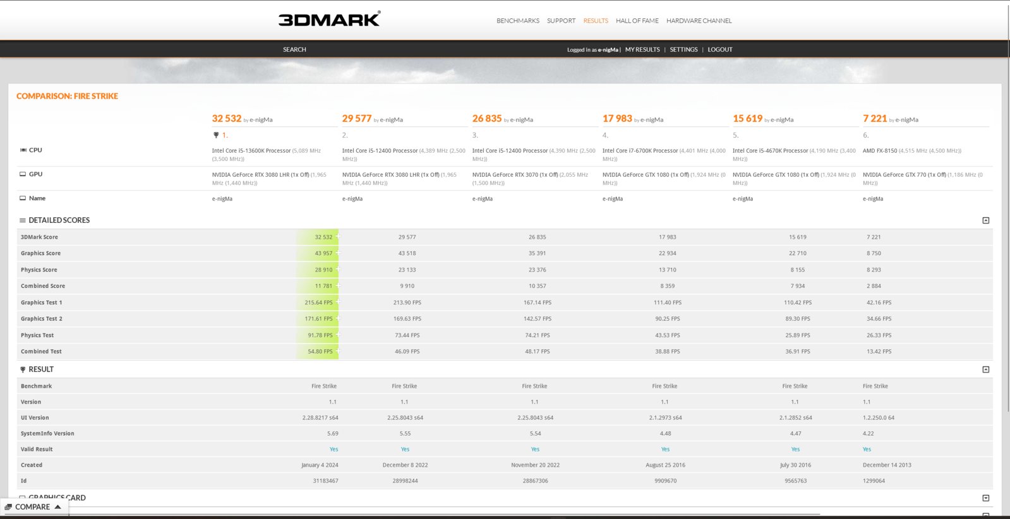Click Yes under the January 4 2024 result
Screen dimensions: 1010x519
pos(334,450)
